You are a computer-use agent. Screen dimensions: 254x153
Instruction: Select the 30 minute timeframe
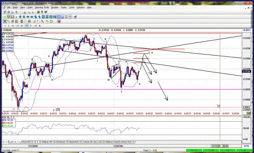point(22,26)
